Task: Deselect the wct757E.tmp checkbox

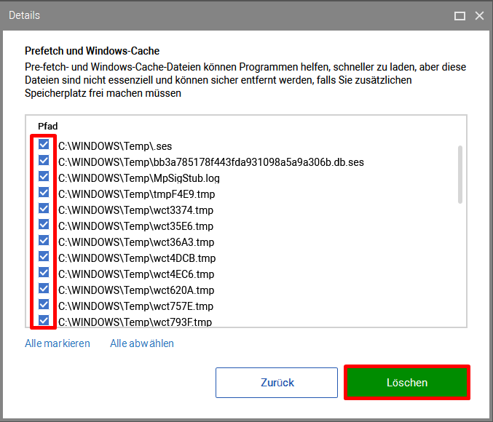Action: [x=44, y=304]
